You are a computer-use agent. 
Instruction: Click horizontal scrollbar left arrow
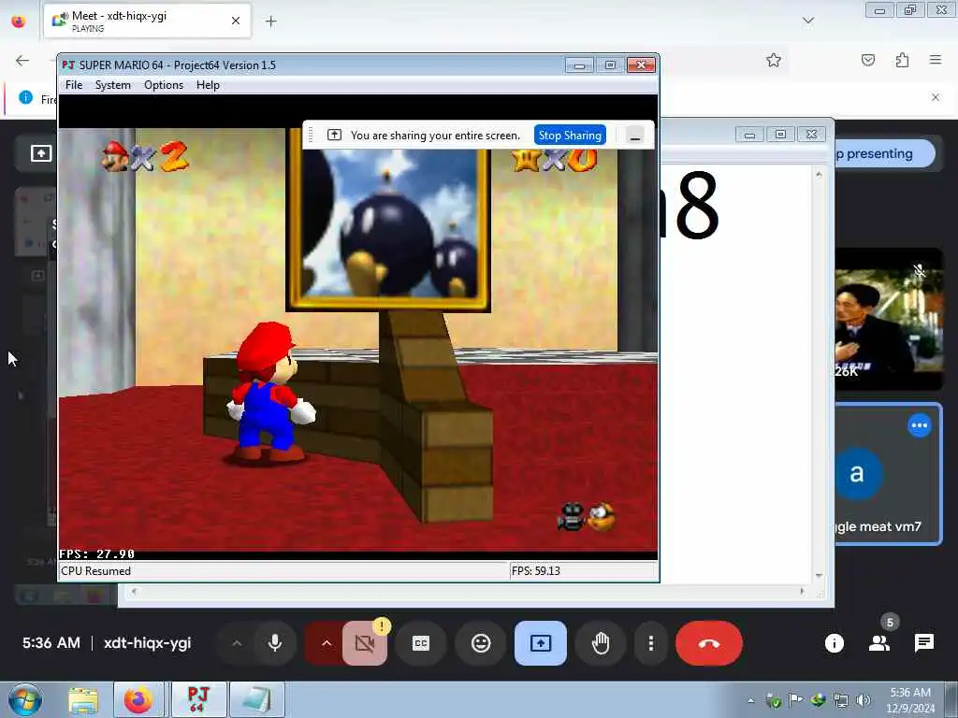pos(134,591)
